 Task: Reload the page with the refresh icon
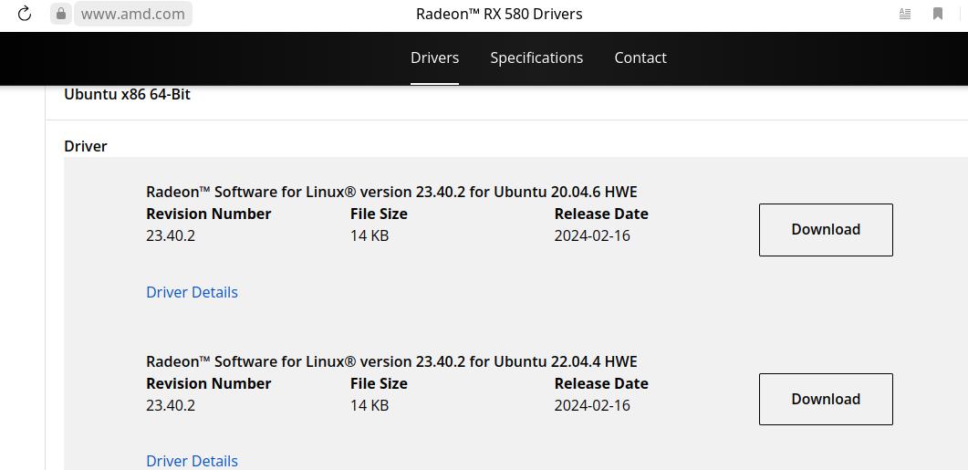coord(24,14)
